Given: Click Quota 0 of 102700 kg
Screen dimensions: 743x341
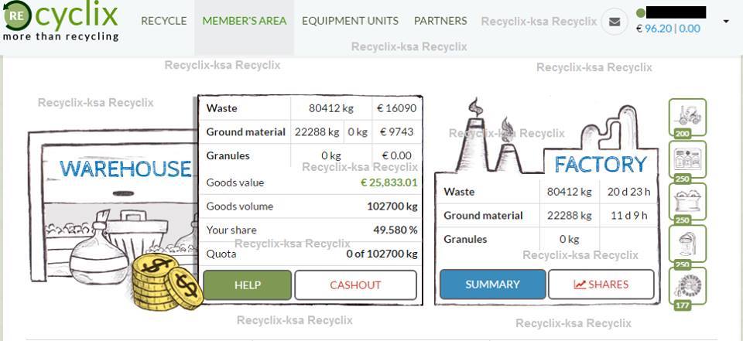Looking at the screenshot, I should 382,254.
